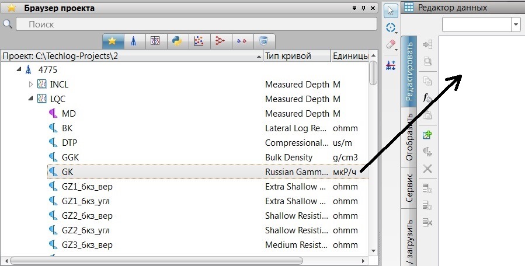The width and height of the screenshot is (525, 266).
Task: Open the trash bin filter tab
Action: point(263,41)
